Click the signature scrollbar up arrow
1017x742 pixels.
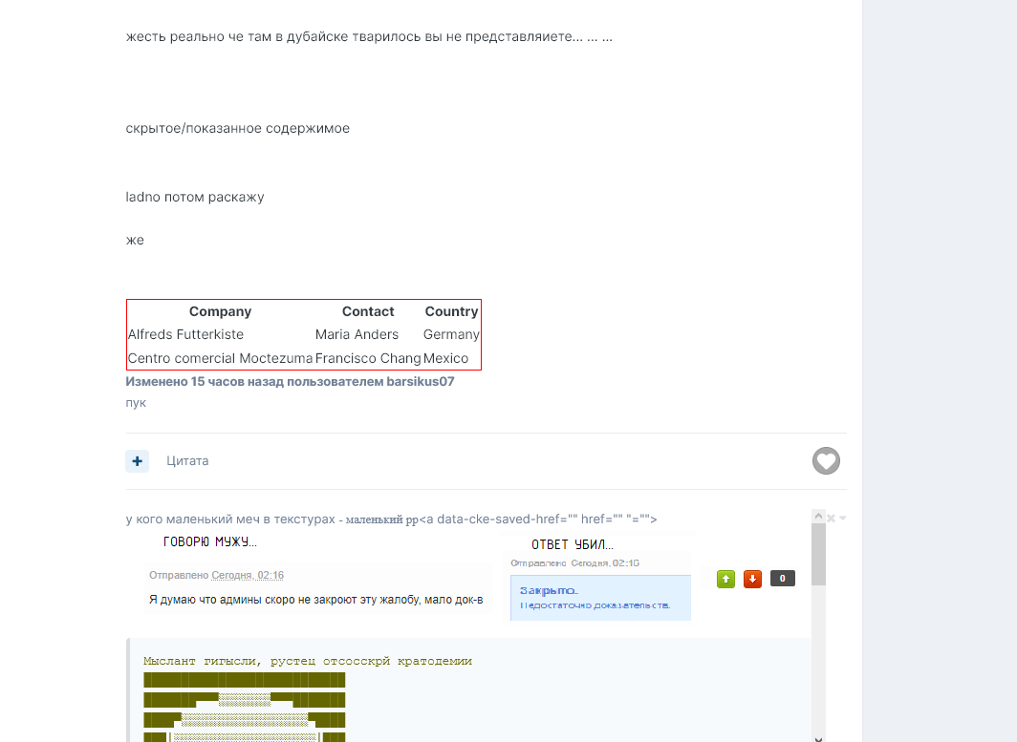click(x=818, y=516)
